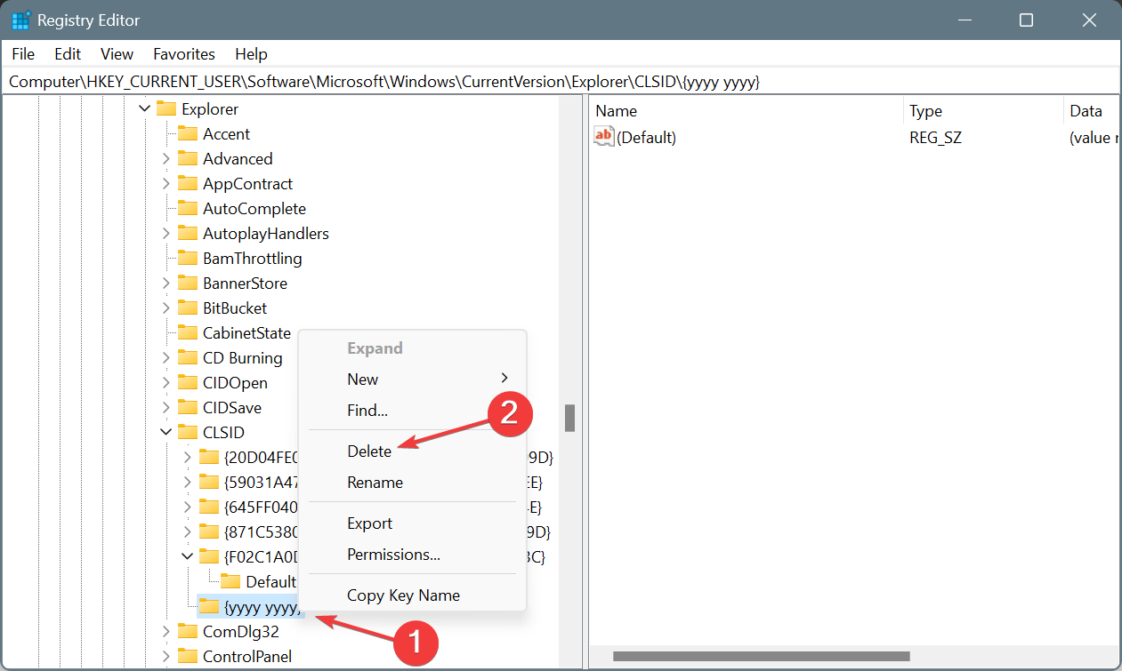1122x671 pixels.
Task: Open the File menu
Action: [x=24, y=54]
